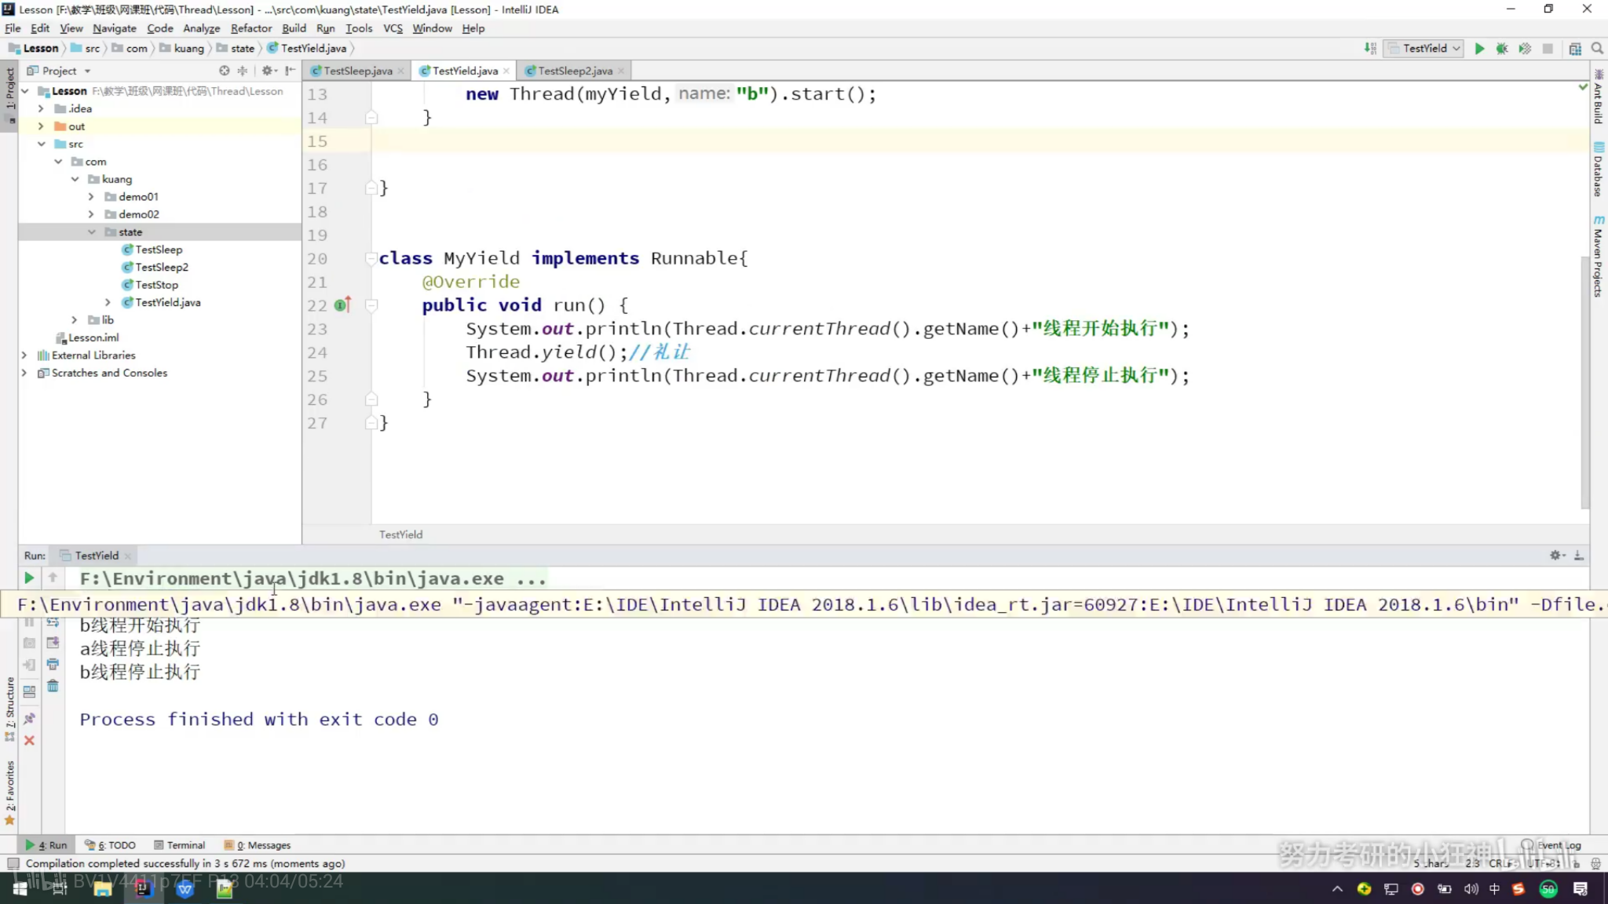The width and height of the screenshot is (1608, 904).
Task: Run TestYield with Coverage icon
Action: (1525, 49)
